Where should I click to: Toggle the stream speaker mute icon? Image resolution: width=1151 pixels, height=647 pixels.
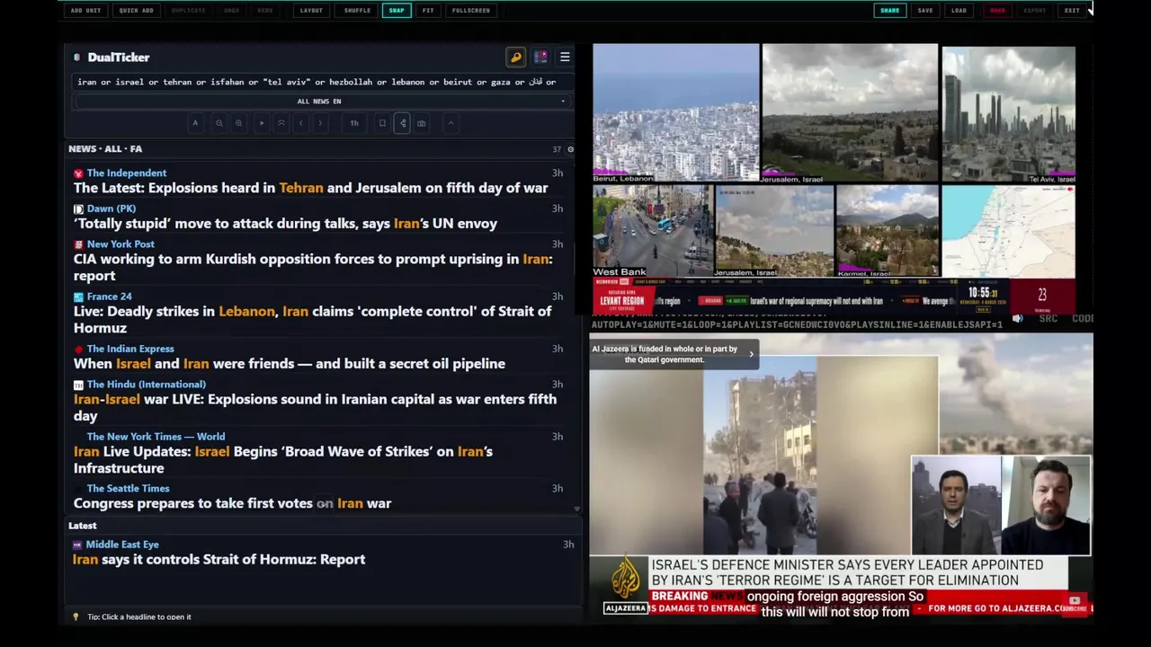click(1017, 319)
